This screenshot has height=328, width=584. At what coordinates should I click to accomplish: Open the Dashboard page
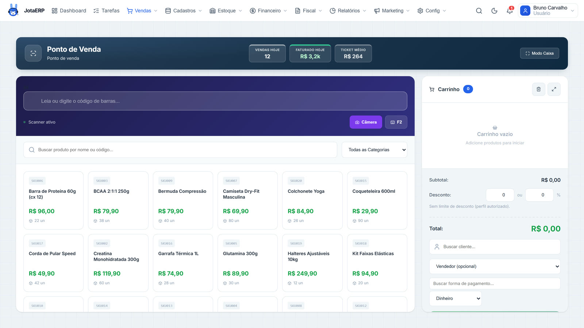pyautogui.click(x=69, y=11)
